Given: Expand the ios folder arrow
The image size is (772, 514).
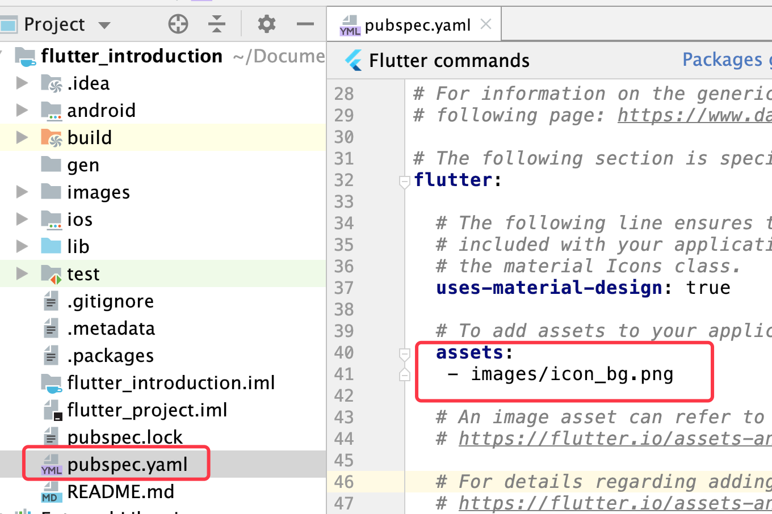Looking at the screenshot, I should click(x=22, y=220).
